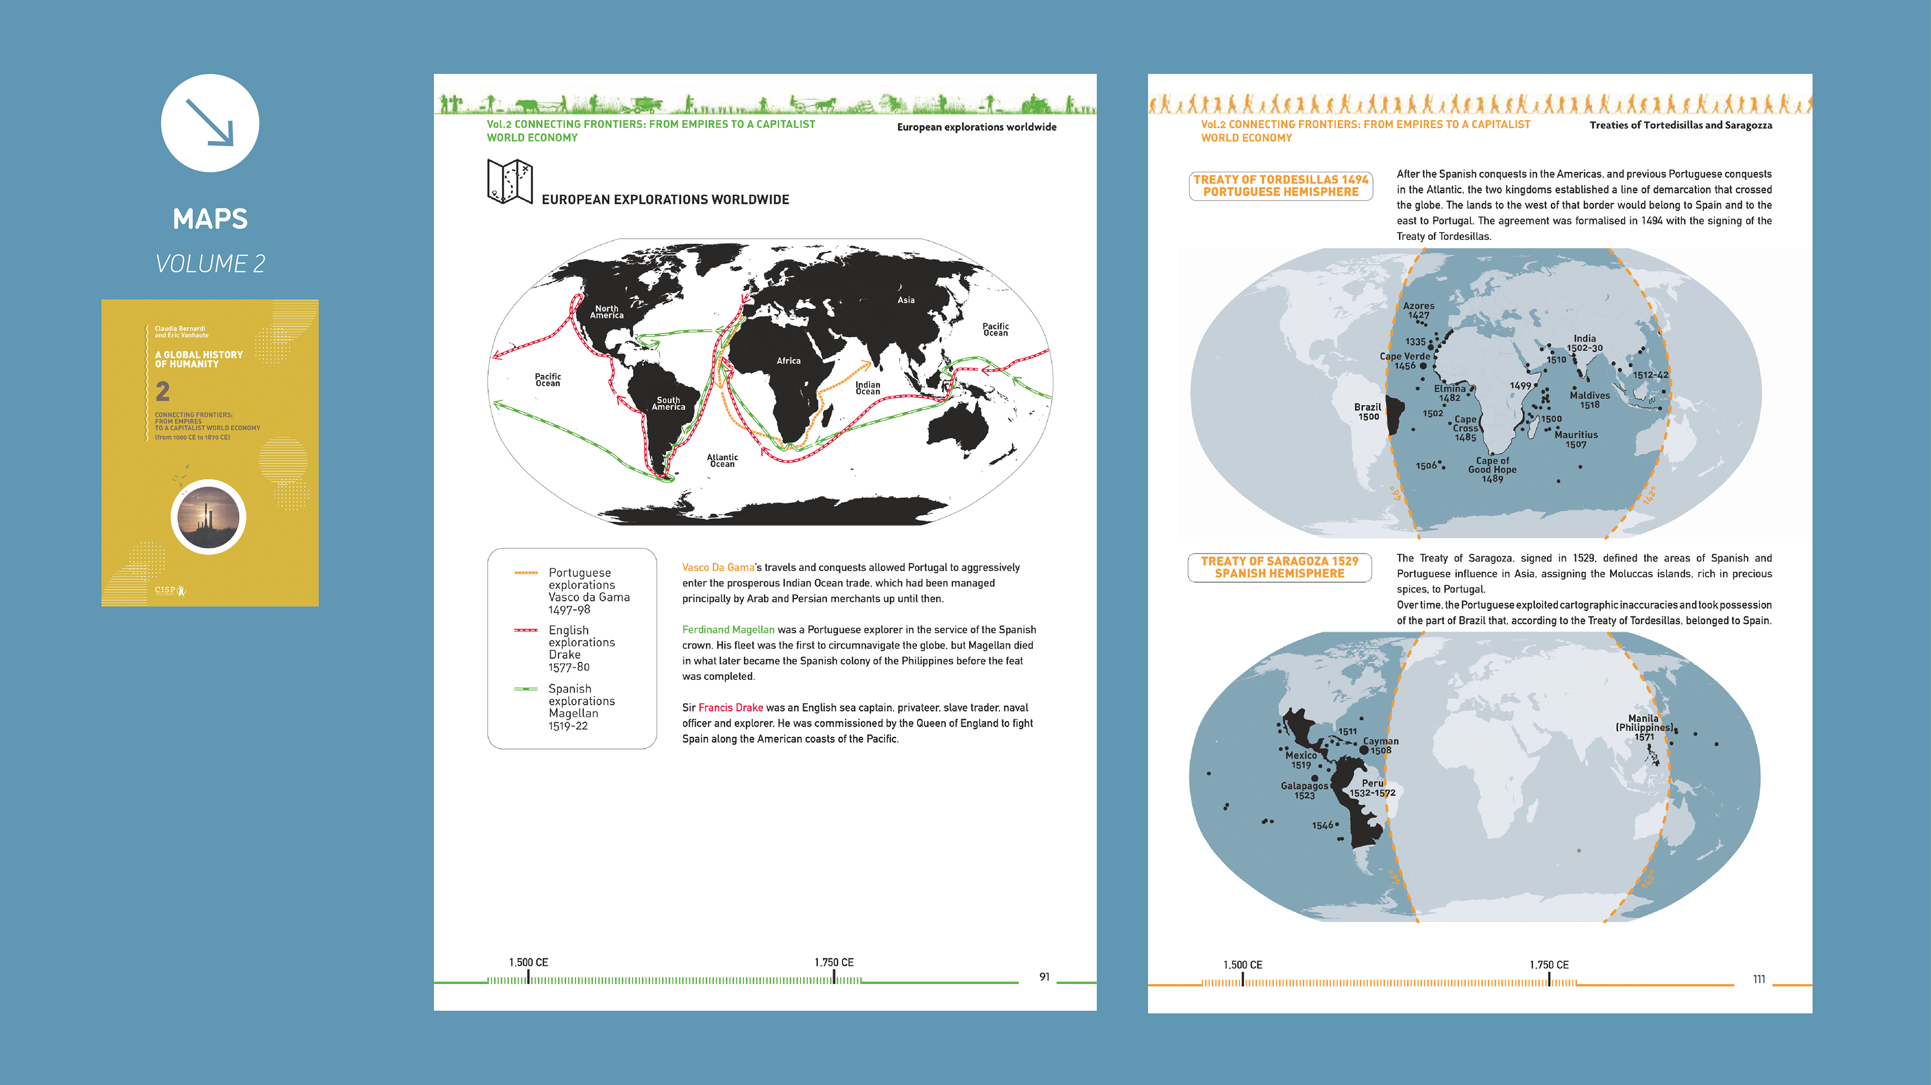Click the folded map icon
The height and width of the screenshot is (1085, 1931).
(x=510, y=180)
